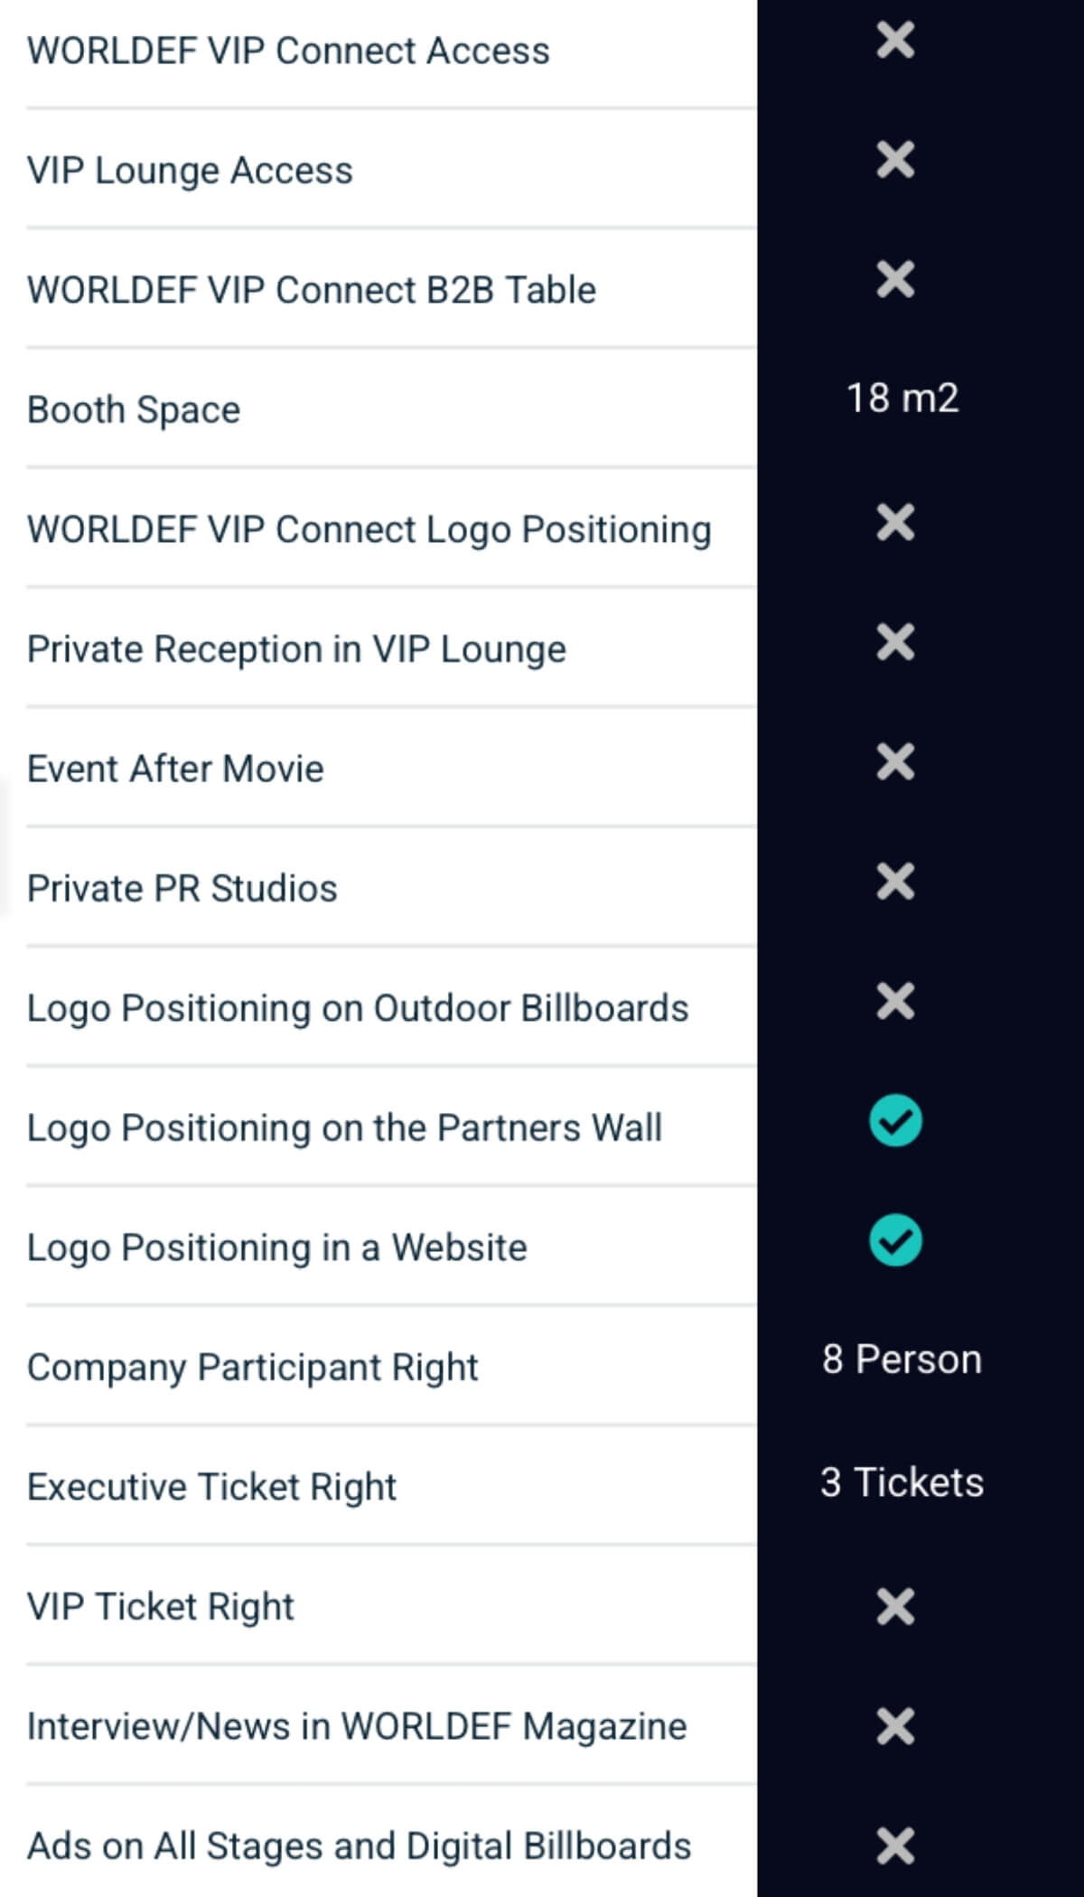This screenshot has height=1897, width=1084.
Task: Click the teal checkmark for Logo Positioning in a Website
Action: coord(895,1240)
